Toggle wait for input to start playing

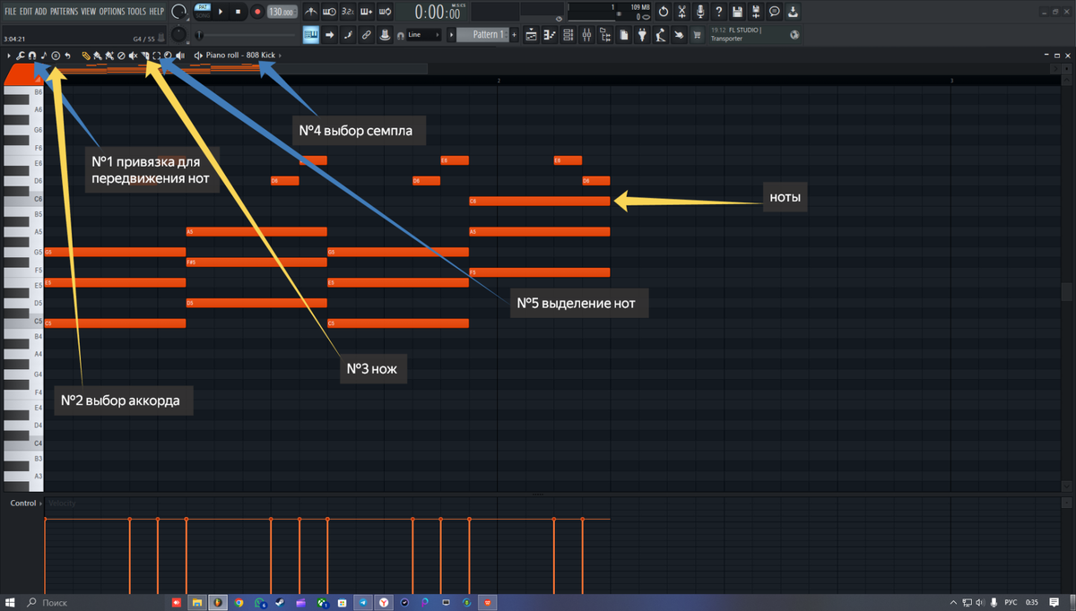coord(329,12)
